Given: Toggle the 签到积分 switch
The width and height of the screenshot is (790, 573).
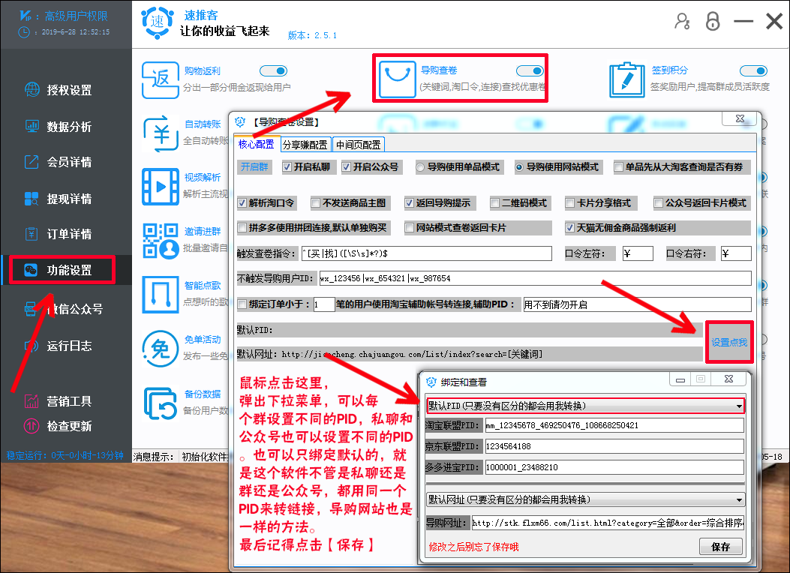Looking at the screenshot, I should [x=754, y=71].
